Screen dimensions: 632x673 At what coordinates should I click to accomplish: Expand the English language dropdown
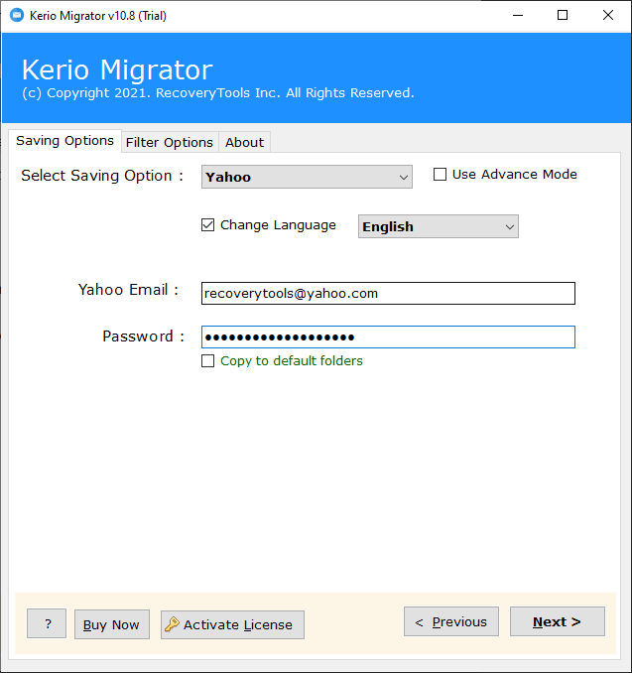click(439, 226)
